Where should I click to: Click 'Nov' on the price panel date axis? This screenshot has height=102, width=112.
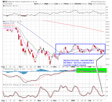[x=39, y=67]
